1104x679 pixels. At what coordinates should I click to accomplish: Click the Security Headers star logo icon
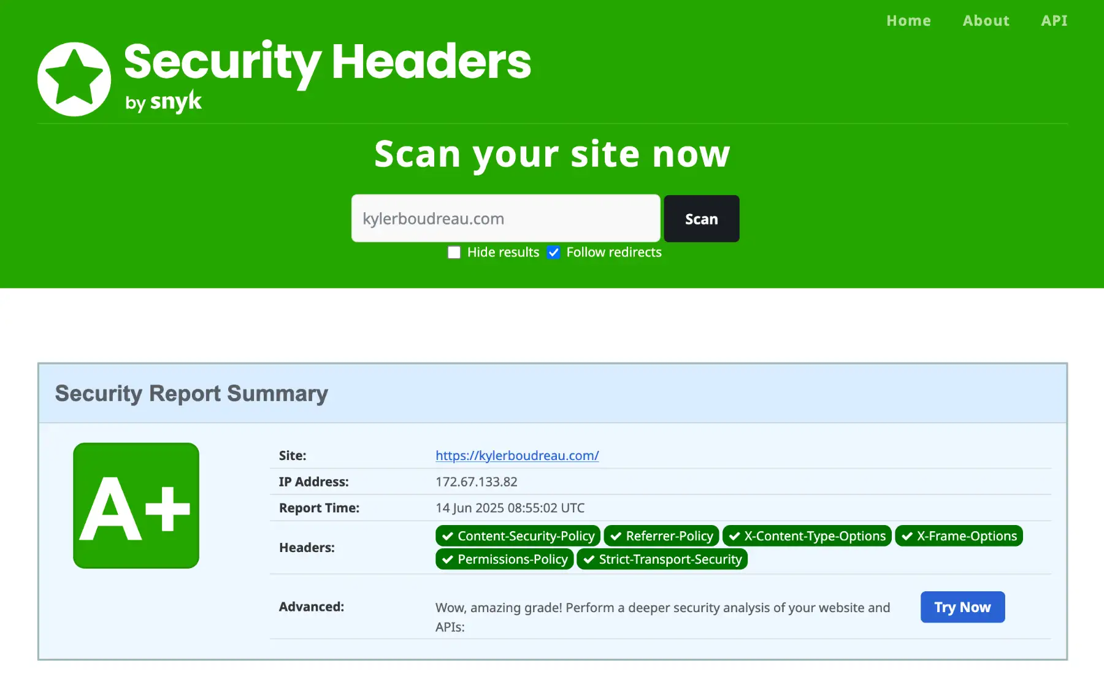coord(74,79)
